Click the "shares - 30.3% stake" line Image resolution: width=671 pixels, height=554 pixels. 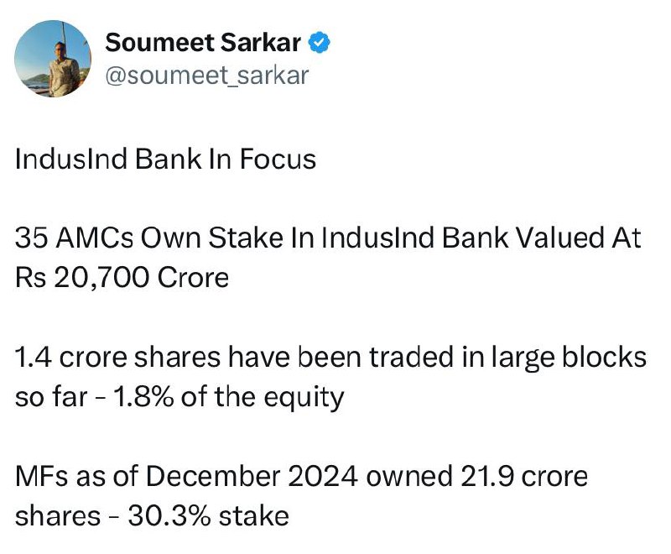pyautogui.click(x=152, y=515)
